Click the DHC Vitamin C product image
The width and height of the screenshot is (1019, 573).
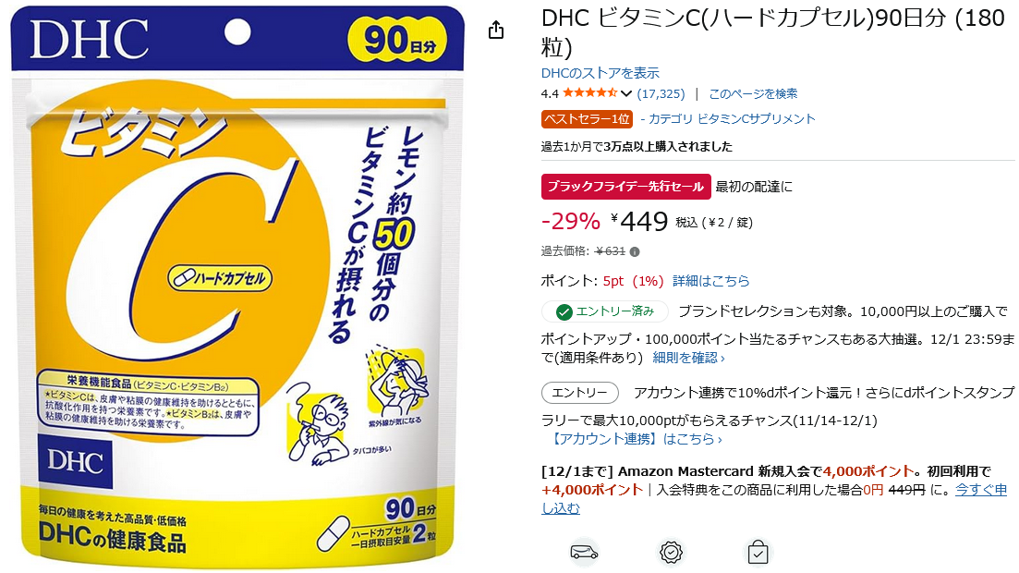click(237, 286)
